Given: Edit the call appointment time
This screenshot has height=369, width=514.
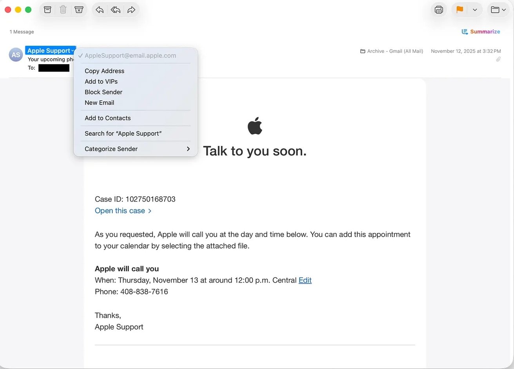Looking at the screenshot, I should coord(305,280).
